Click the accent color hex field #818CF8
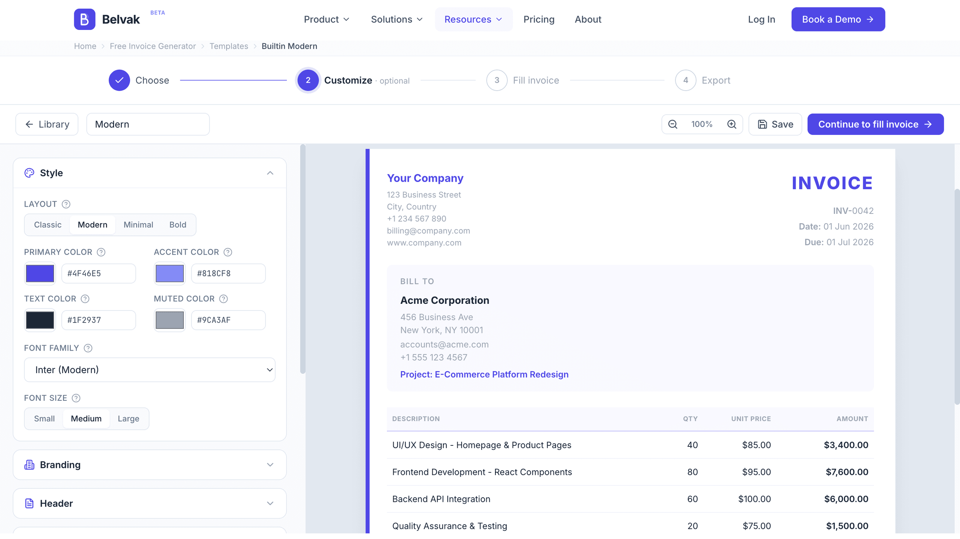The image size is (960, 539). coord(228,273)
